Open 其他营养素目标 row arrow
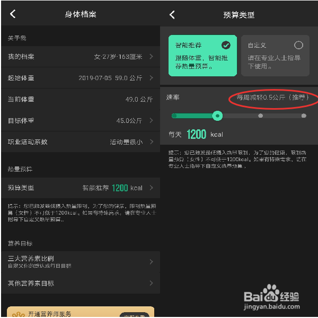This screenshot has height=318, width=318. [x=151, y=283]
